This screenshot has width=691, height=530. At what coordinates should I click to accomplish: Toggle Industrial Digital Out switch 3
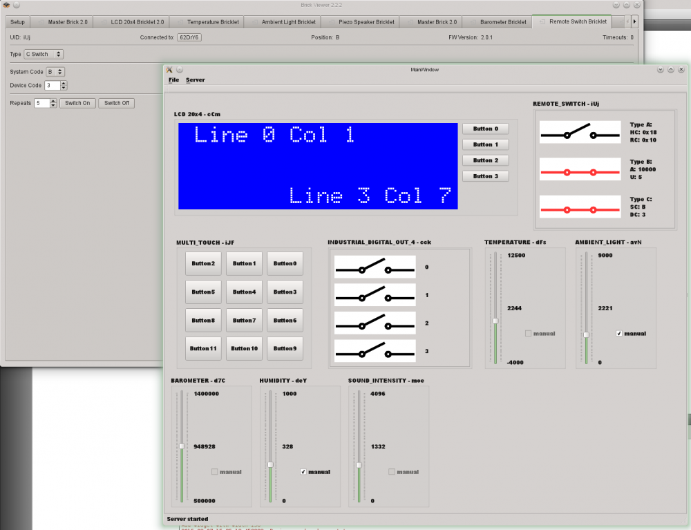click(375, 351)
